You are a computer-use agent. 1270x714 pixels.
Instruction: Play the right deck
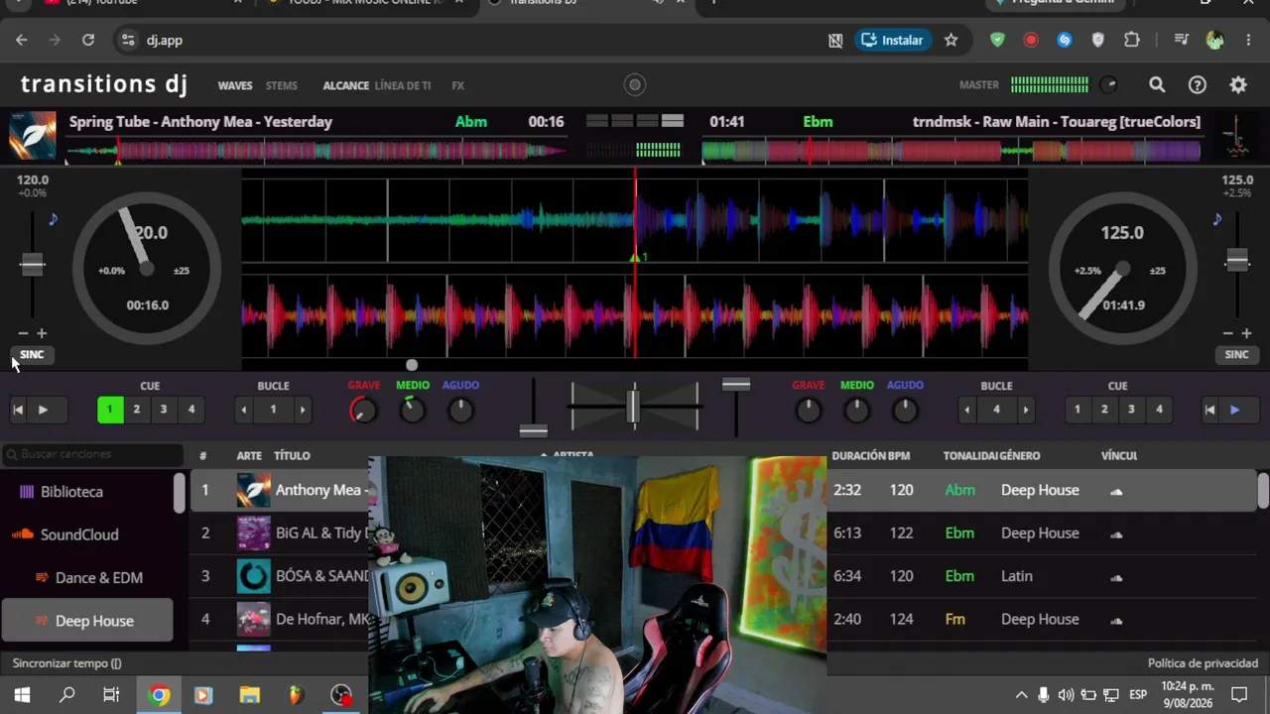coord(1234,410)
